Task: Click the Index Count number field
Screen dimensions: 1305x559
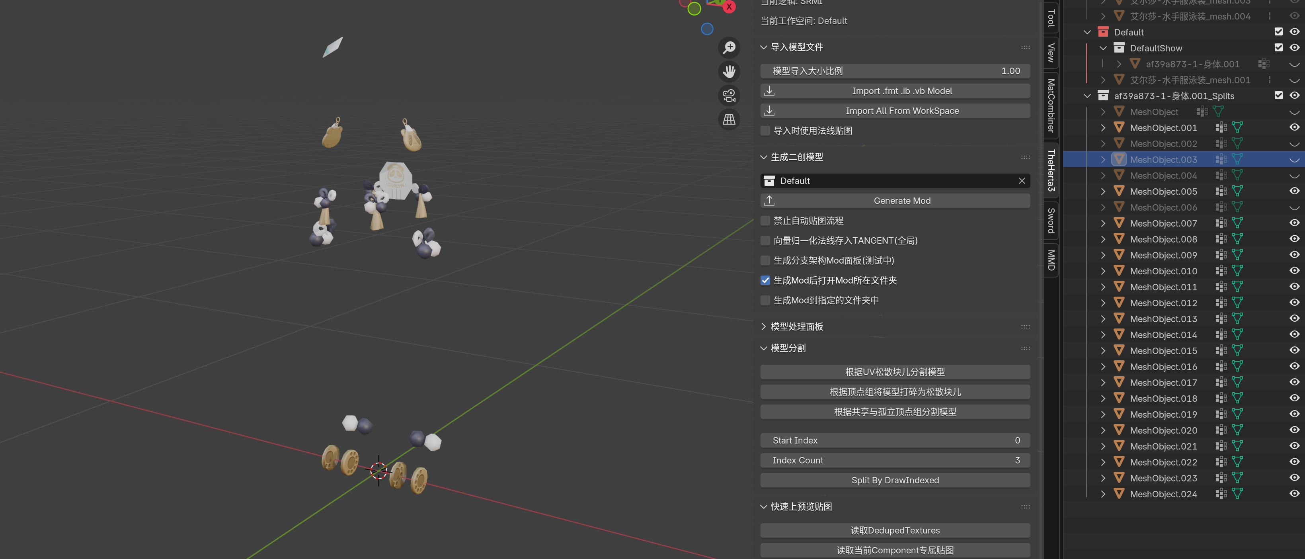Action: point(895,460)
